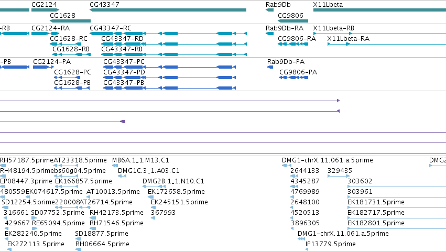Select EST label RH57187.5prime
The height and width of the screenshot is (252, 446).
(27, 160)
